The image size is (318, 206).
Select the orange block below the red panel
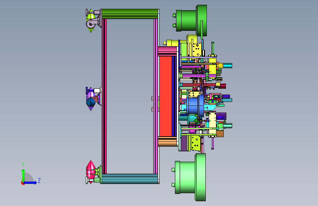[167, 141]
